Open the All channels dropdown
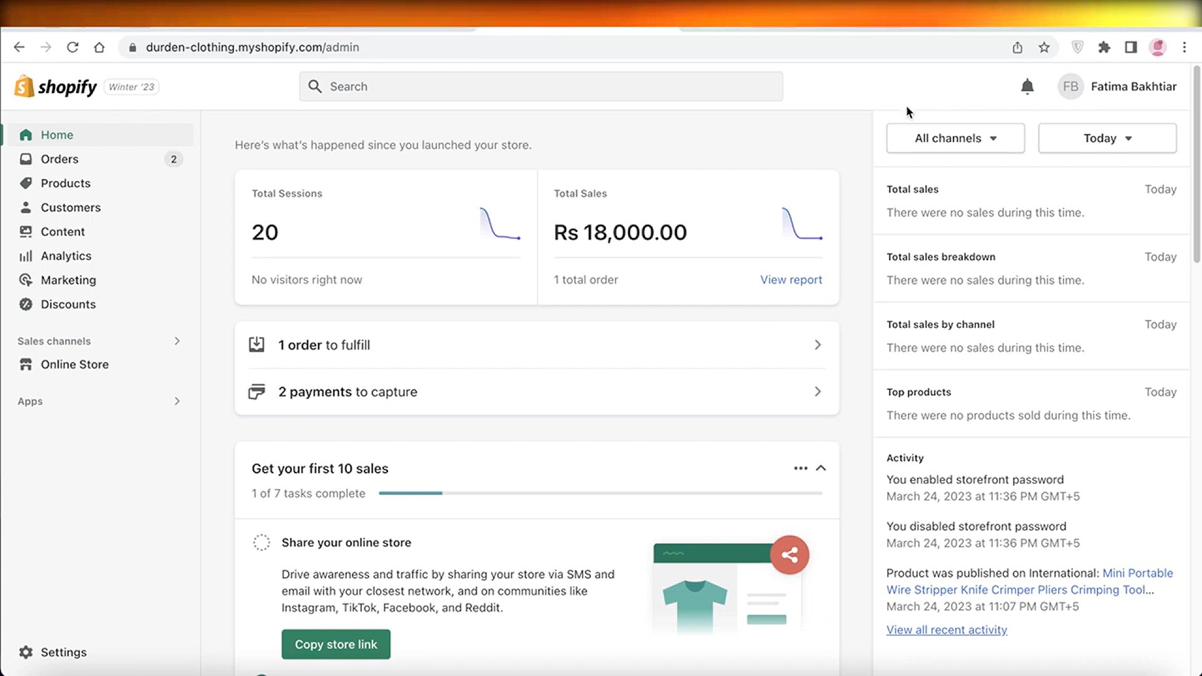 955,138
